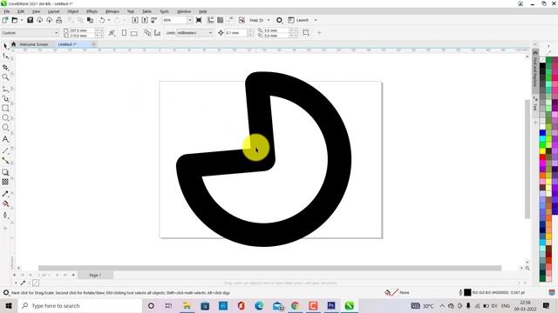Open the Window menu
Viewport: 558px width, 313px height.
point(184,11)
